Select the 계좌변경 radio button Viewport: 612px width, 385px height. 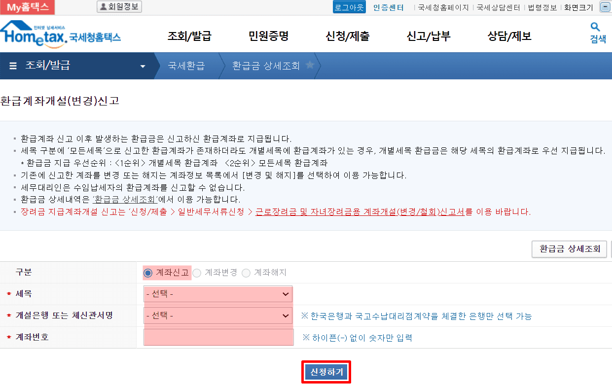197,273
